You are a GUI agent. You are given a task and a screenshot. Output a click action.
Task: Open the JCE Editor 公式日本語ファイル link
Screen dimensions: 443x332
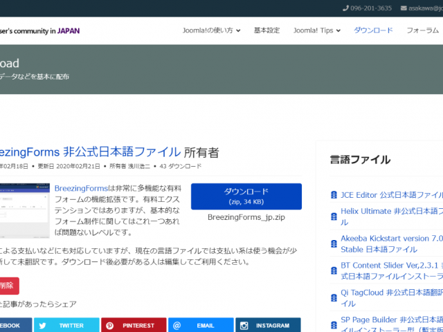point(392,195)
